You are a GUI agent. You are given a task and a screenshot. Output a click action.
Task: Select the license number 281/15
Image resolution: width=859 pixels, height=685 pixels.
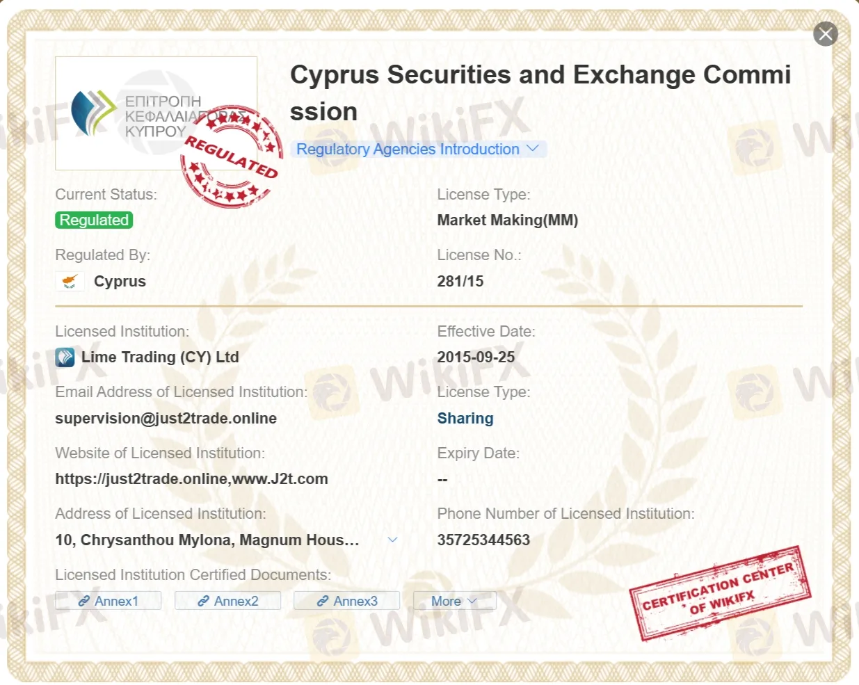(460, 282)
